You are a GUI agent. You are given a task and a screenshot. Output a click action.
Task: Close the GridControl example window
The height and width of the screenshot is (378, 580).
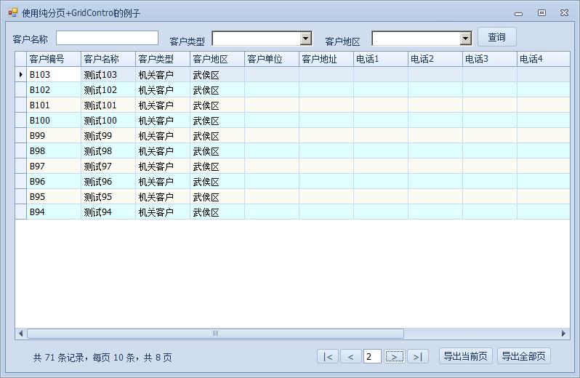565,13
